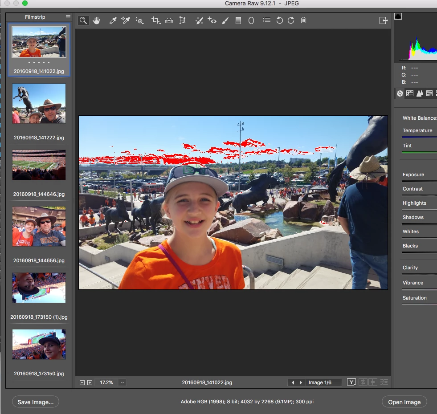
Task: Toggle full screen mode icon
Action: pos(384,20)
